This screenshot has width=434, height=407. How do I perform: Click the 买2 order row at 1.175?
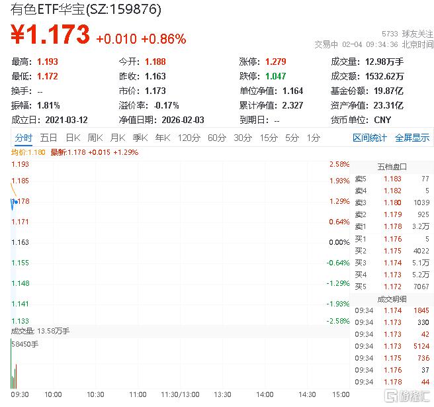(392, 251)
